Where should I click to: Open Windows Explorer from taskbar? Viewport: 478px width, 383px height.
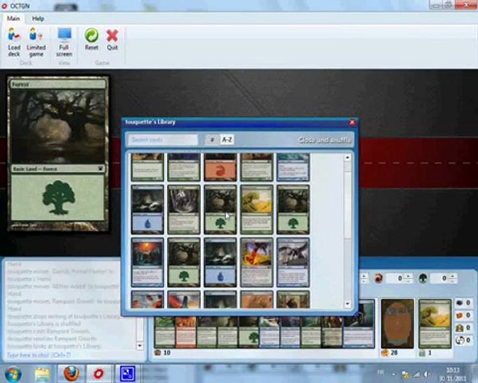[42, 373]
